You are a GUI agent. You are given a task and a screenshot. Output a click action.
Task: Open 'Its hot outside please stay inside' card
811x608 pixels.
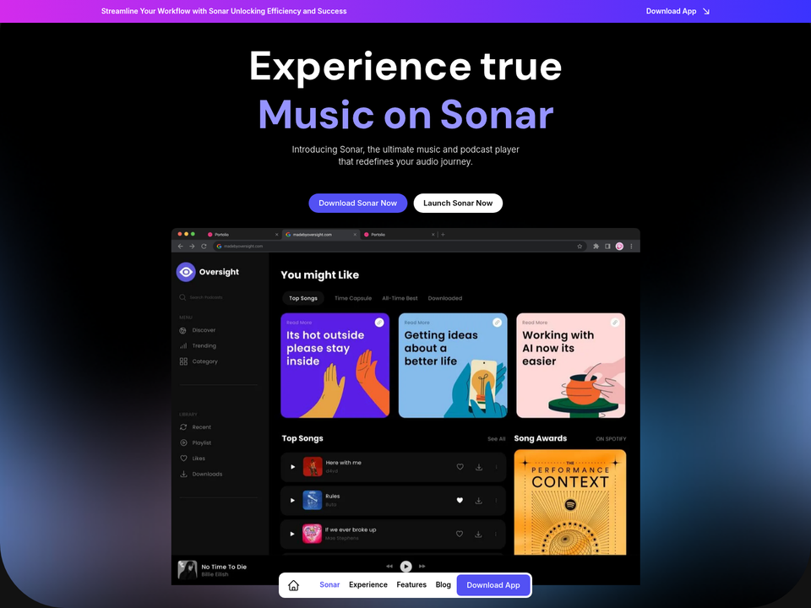335,366
